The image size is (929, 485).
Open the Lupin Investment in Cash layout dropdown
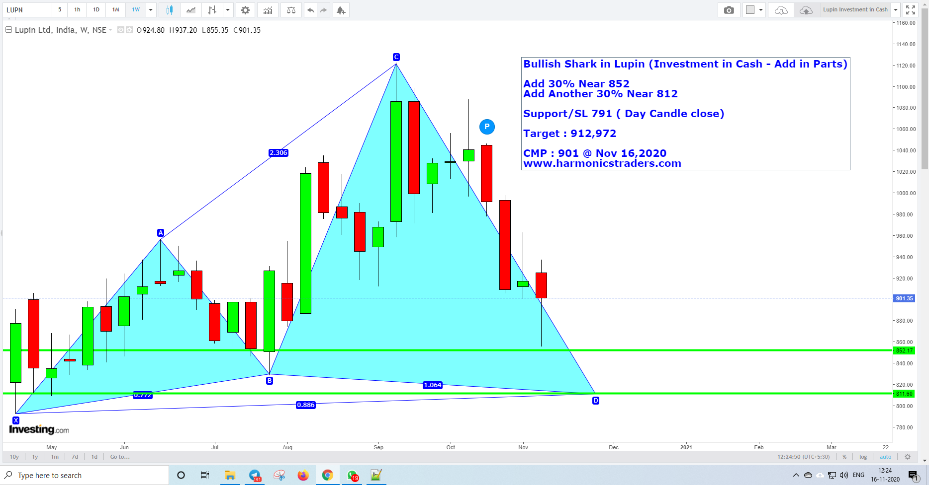pos(895,9)
